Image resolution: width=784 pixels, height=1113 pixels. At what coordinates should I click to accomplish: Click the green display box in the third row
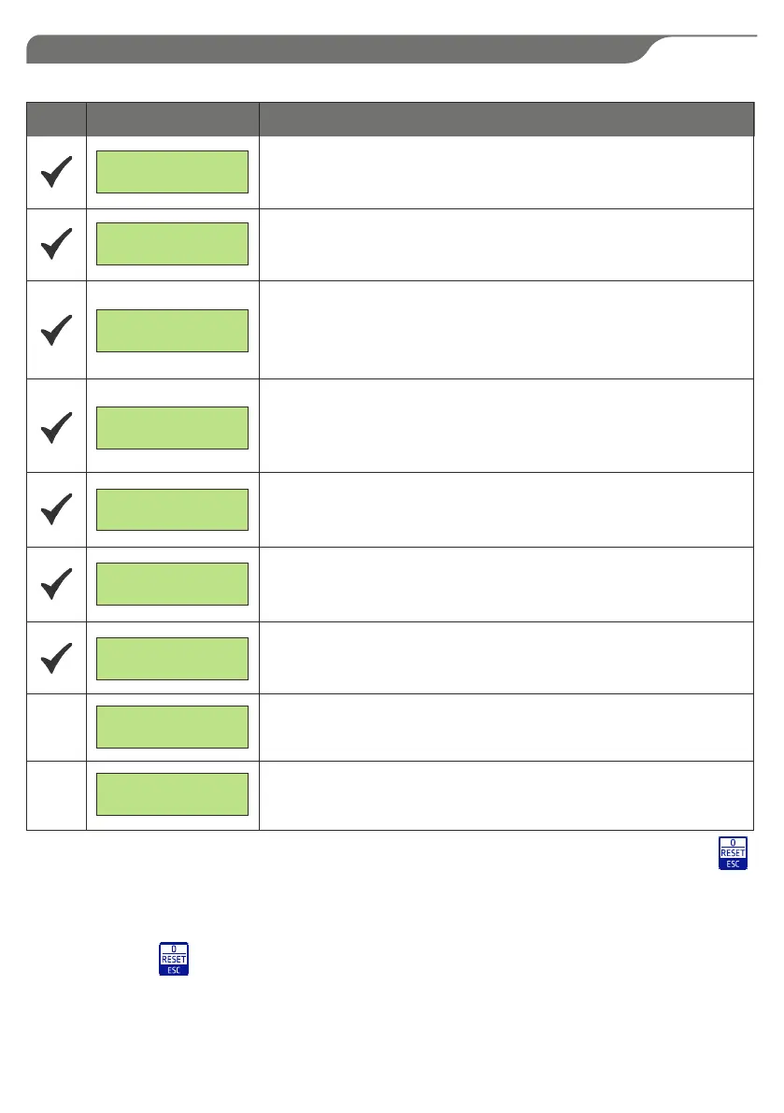(173, 331)
